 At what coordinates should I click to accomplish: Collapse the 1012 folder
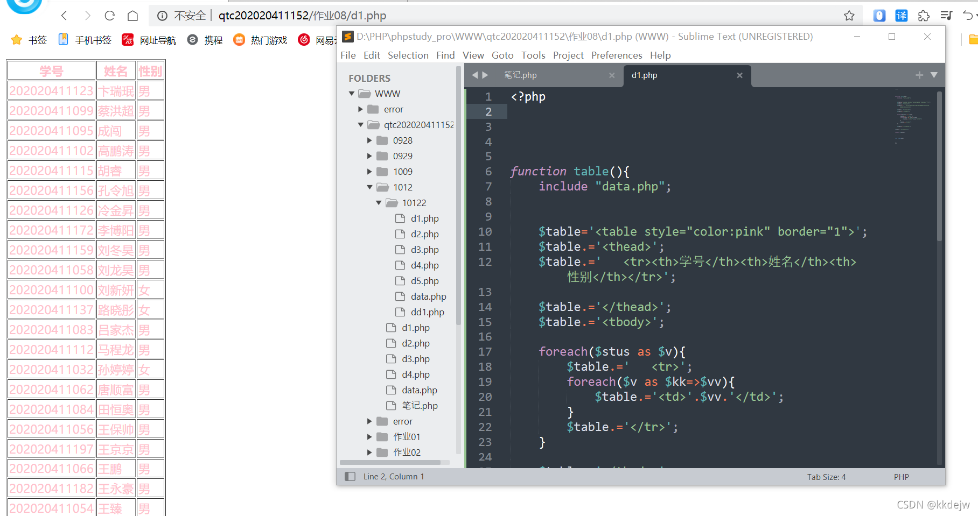(x=370, y=187)
